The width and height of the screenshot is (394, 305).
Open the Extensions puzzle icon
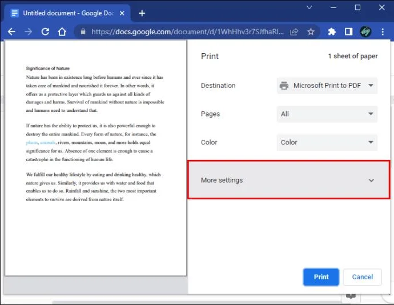pos(332,31)
